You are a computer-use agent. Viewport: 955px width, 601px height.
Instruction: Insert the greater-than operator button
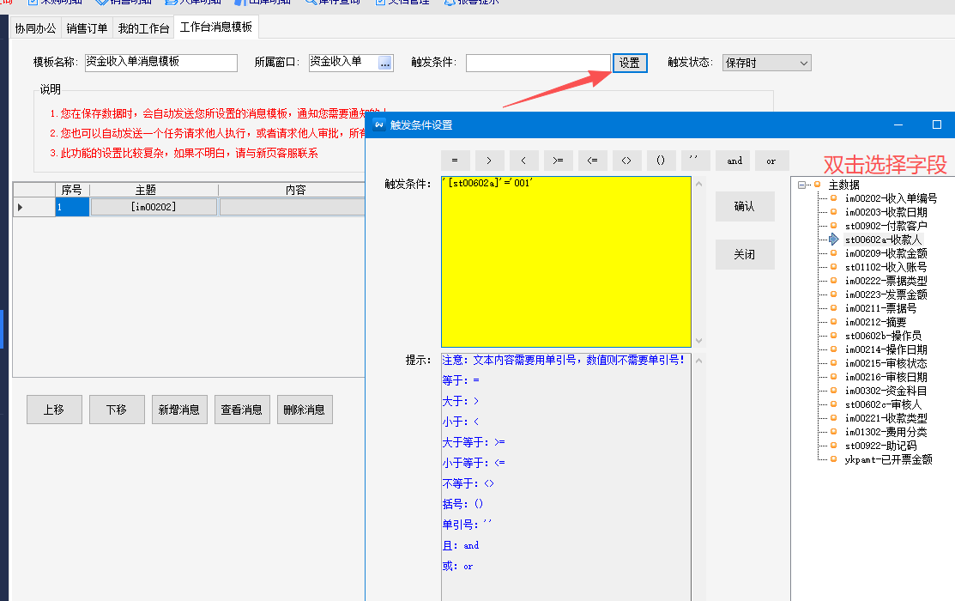click(489, 161)
